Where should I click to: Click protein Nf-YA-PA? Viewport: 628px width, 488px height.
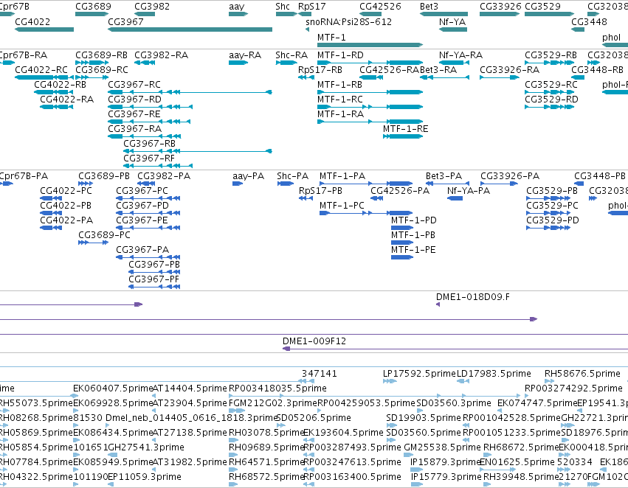469,191
